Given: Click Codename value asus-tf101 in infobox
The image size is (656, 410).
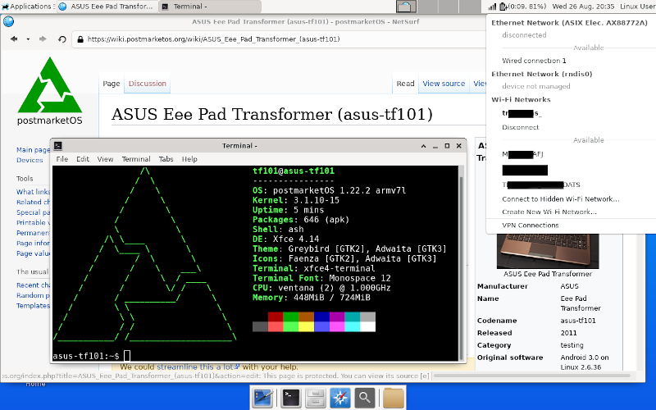Looking at the screenshot, I should tap(578, 321).
